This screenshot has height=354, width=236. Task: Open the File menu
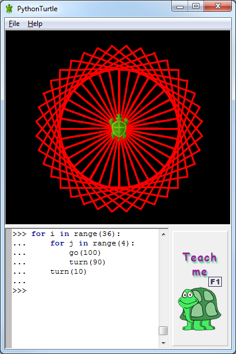[x=14, y=24]
